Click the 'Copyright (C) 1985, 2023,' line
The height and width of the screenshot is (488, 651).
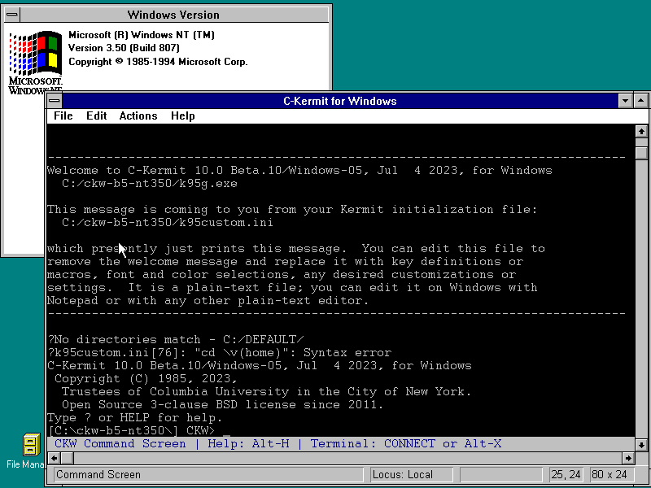146,378
